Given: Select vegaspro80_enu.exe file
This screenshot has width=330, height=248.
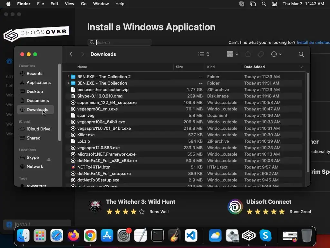Looking at the screenshot, I should (184, 109).
